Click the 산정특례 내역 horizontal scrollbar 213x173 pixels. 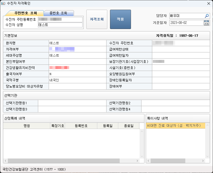(63, 161)
